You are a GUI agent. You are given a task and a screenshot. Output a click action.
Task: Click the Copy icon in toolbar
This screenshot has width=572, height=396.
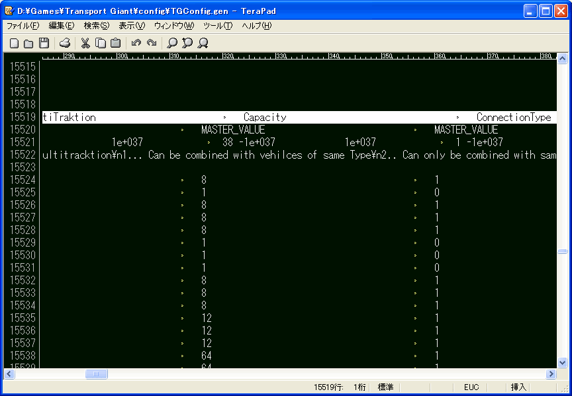pyautogui.click(x=101, y=44)
